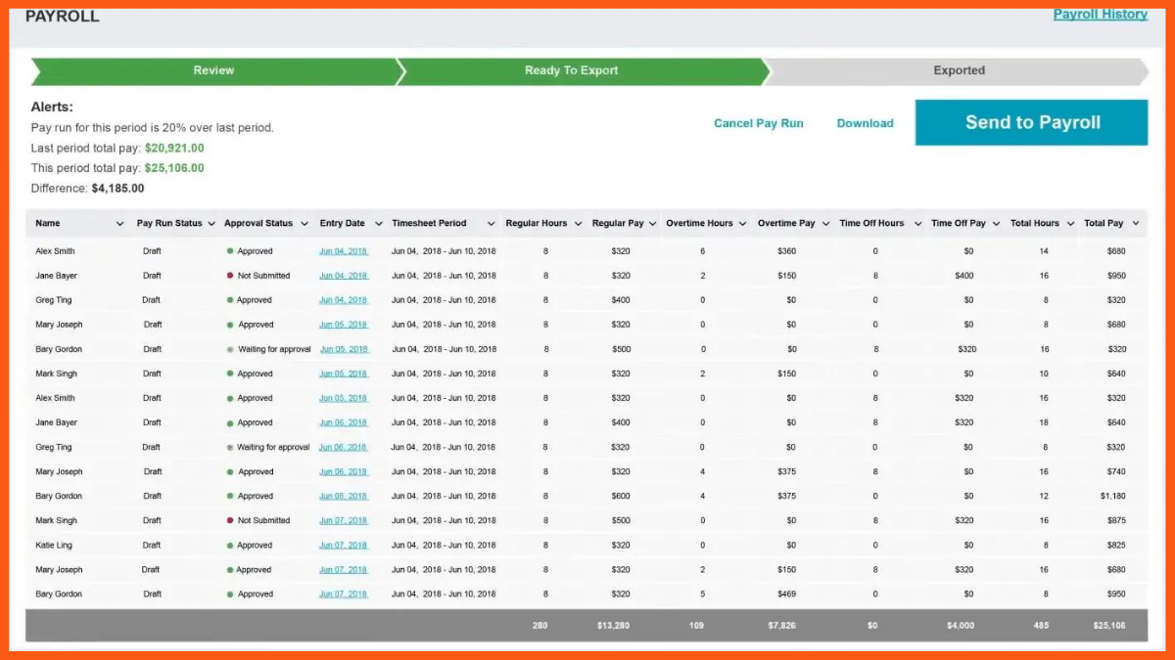The image size is (1175, 660).
Task: Open Alex Smith's Jun 04, 2018 entry date
Action: [343, 251]
